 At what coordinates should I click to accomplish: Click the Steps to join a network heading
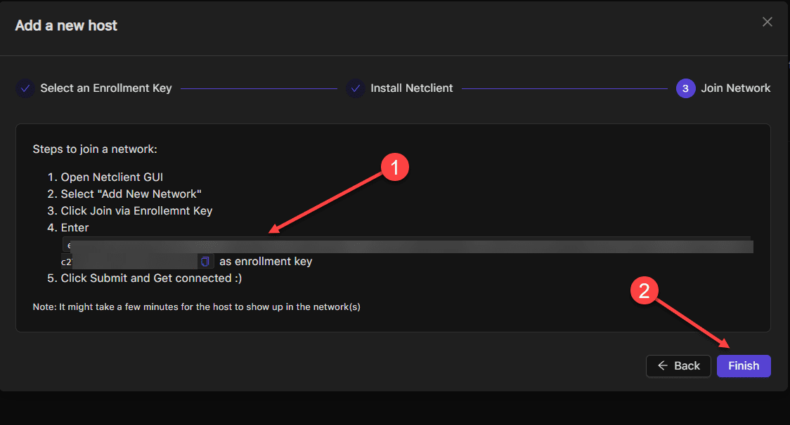[x=95, y=149]
